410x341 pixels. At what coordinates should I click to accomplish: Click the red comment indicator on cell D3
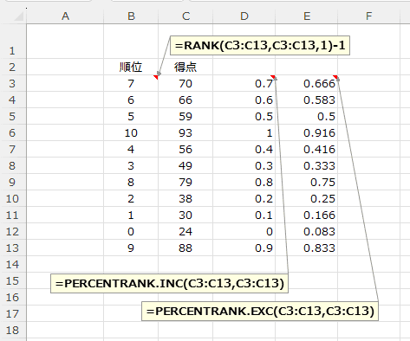pos(273,76)
